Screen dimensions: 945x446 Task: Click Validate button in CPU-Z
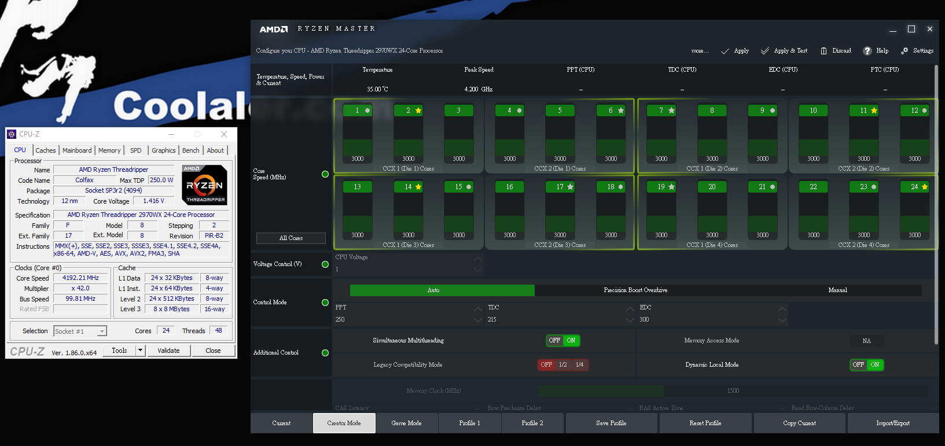pyautogui.click(x=168, y=351)
